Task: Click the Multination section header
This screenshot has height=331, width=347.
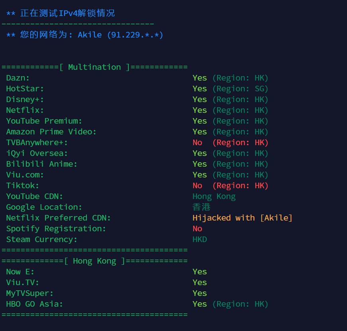Action: click(94, 67)
